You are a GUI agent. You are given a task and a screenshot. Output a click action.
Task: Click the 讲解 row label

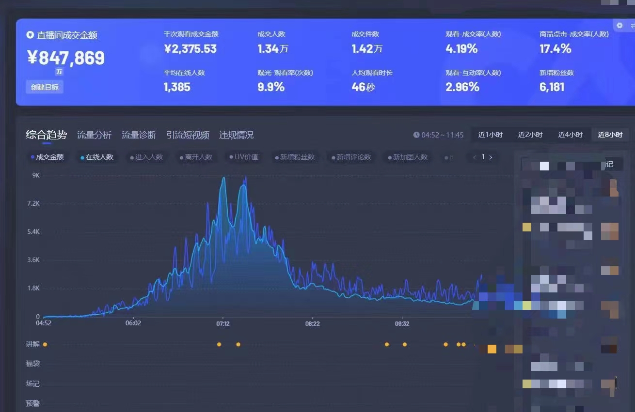point(32,344)
